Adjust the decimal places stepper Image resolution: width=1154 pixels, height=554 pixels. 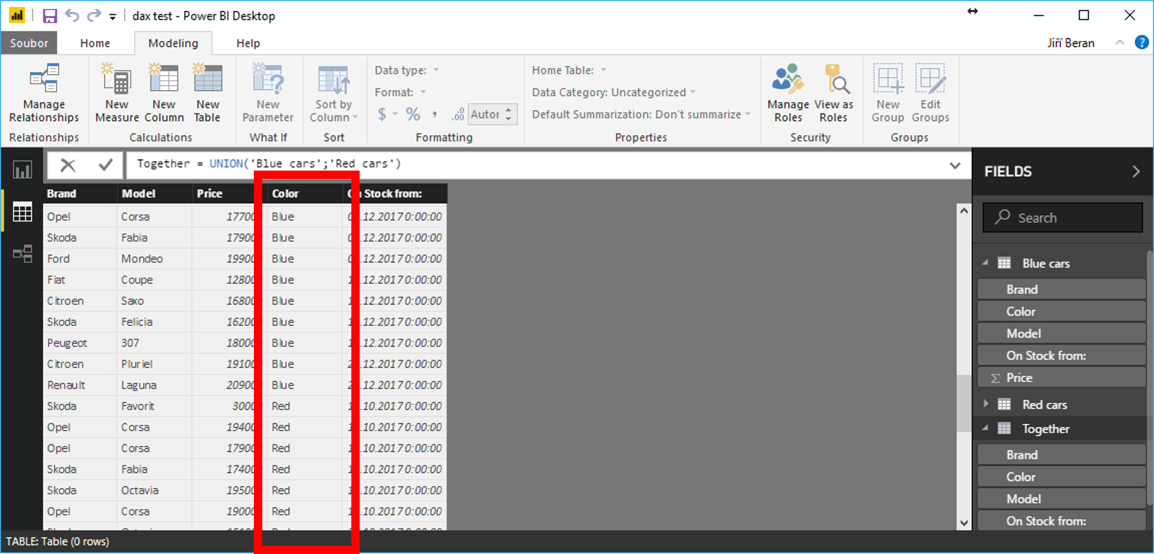509,114
